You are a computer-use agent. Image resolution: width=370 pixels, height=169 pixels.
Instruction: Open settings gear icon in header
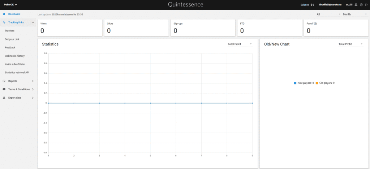[x=361, y=5]
